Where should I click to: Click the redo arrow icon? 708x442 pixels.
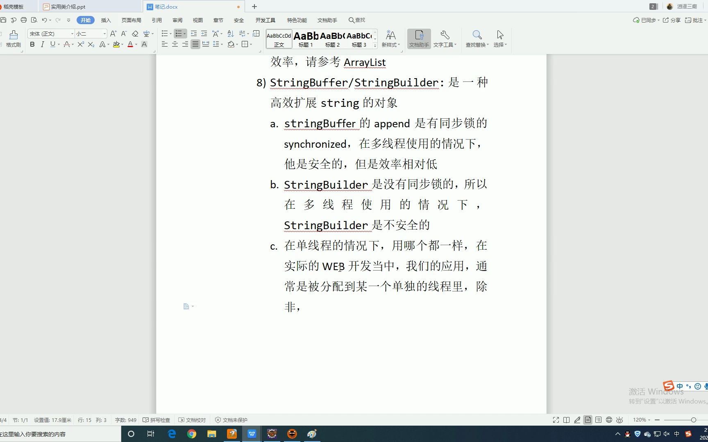[58, 20]
